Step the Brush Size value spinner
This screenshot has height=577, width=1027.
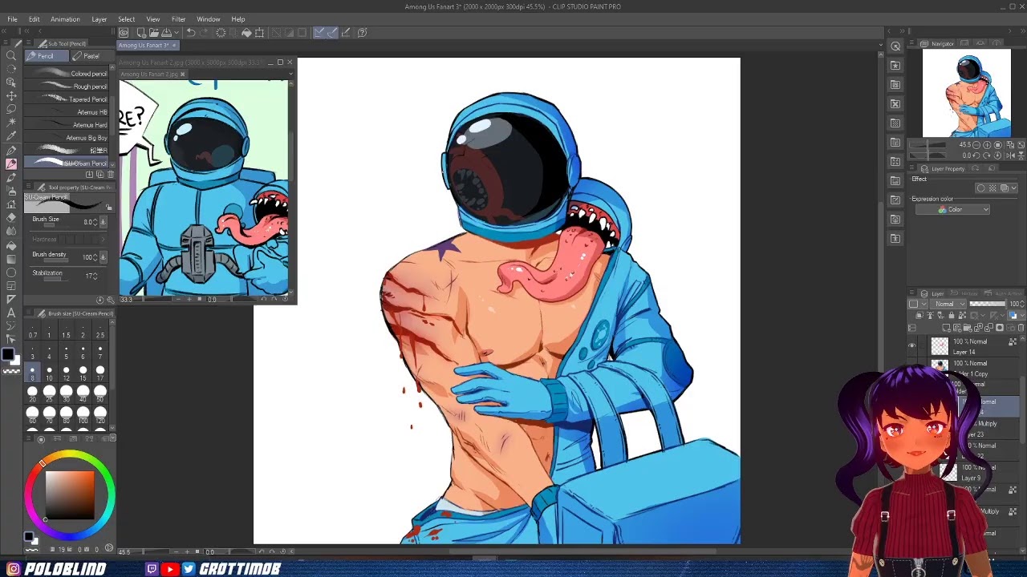[x=95, y=222]
